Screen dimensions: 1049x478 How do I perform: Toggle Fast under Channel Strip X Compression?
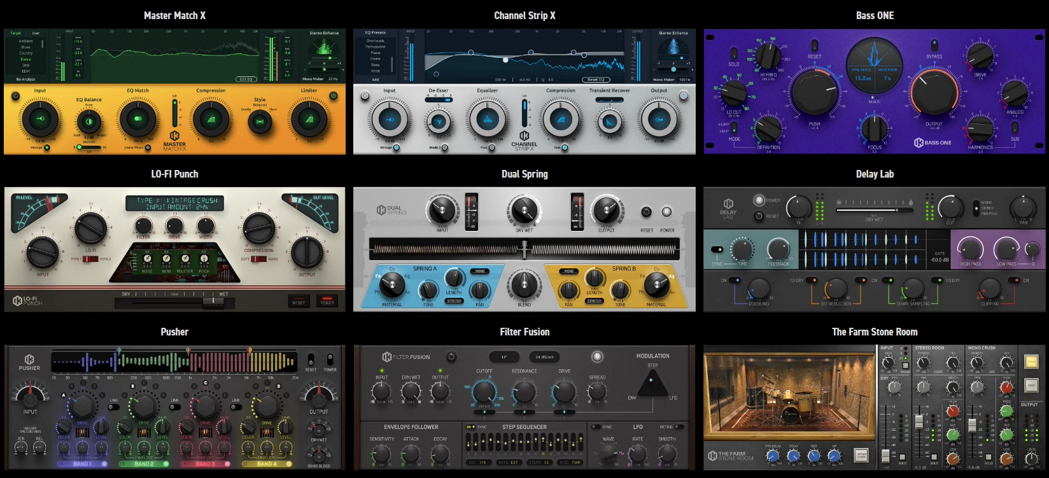coord(565,148)
